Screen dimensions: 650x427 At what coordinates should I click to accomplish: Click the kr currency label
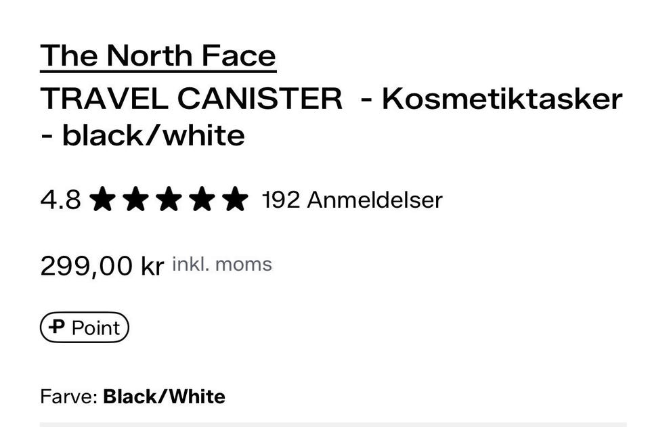(152, 265)
